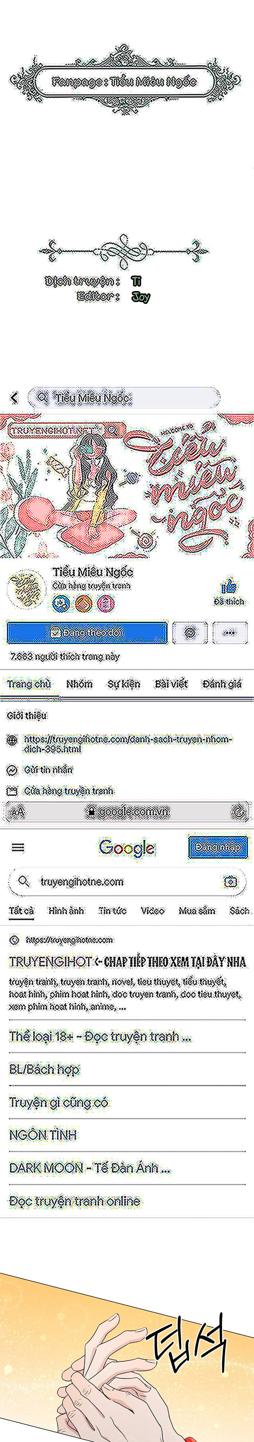The height and width of the screenshot is (1442, 254).
Task: Click the reload icon in the address bar
Action: pyautogui.click(x=239, y=810)
